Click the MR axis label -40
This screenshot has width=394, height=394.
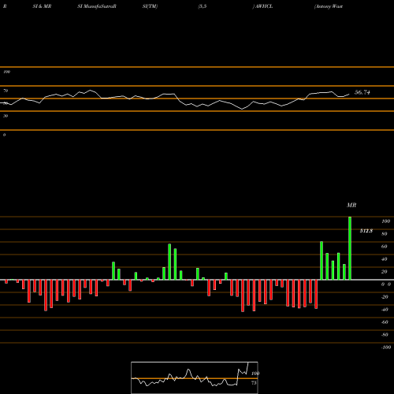(x=385, y=310)
